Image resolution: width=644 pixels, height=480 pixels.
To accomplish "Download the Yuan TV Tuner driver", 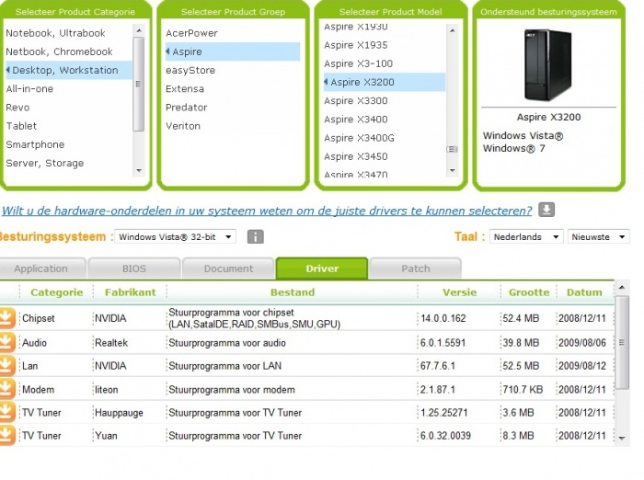I will pos(8,436).
